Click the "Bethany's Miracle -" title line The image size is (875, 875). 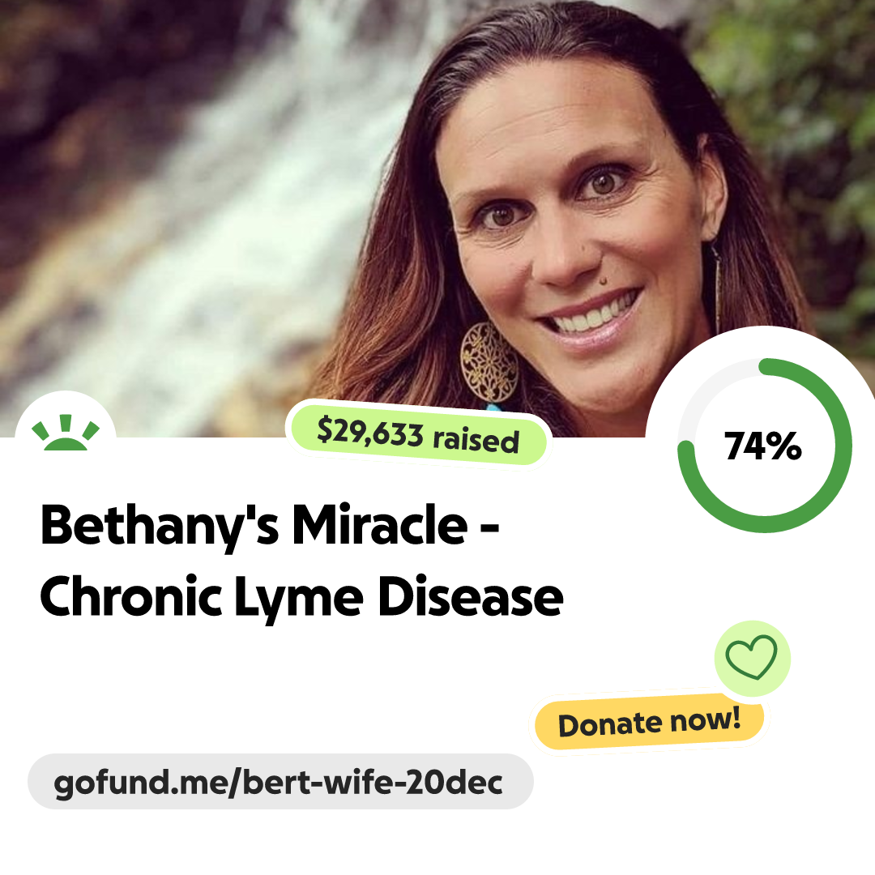coord(270,526)
